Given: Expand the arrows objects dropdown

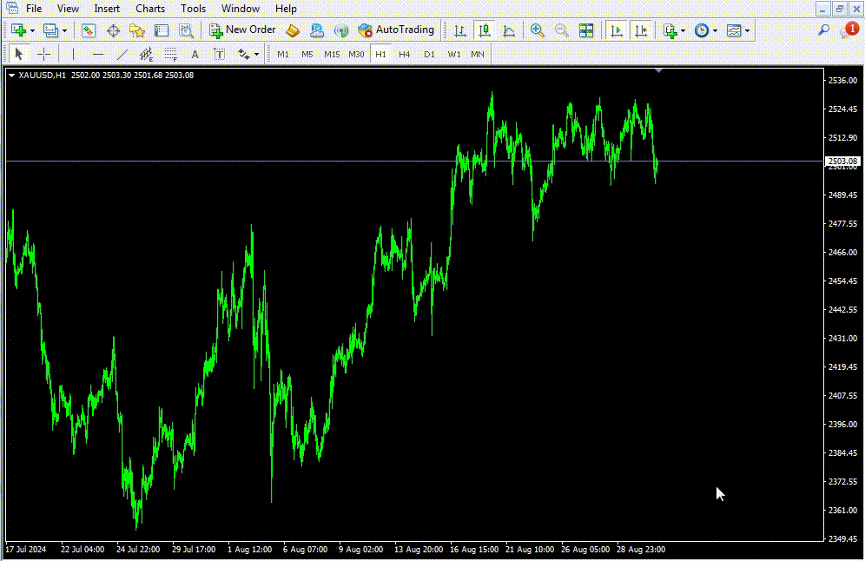Looking at the screenshot, I should [x=256, y=55].
